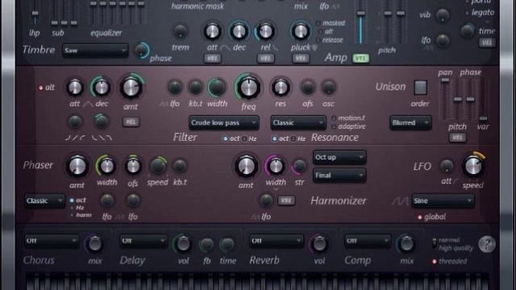Screen dimensions: 516x290
Task: Click the Resonance ofs knob
Action: pyautogui.click(x=308, y=88)
